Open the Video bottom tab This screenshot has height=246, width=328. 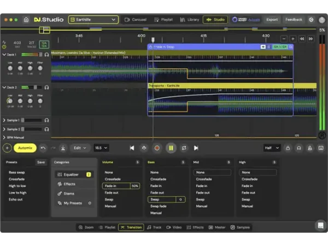click(x=174, y=227)
